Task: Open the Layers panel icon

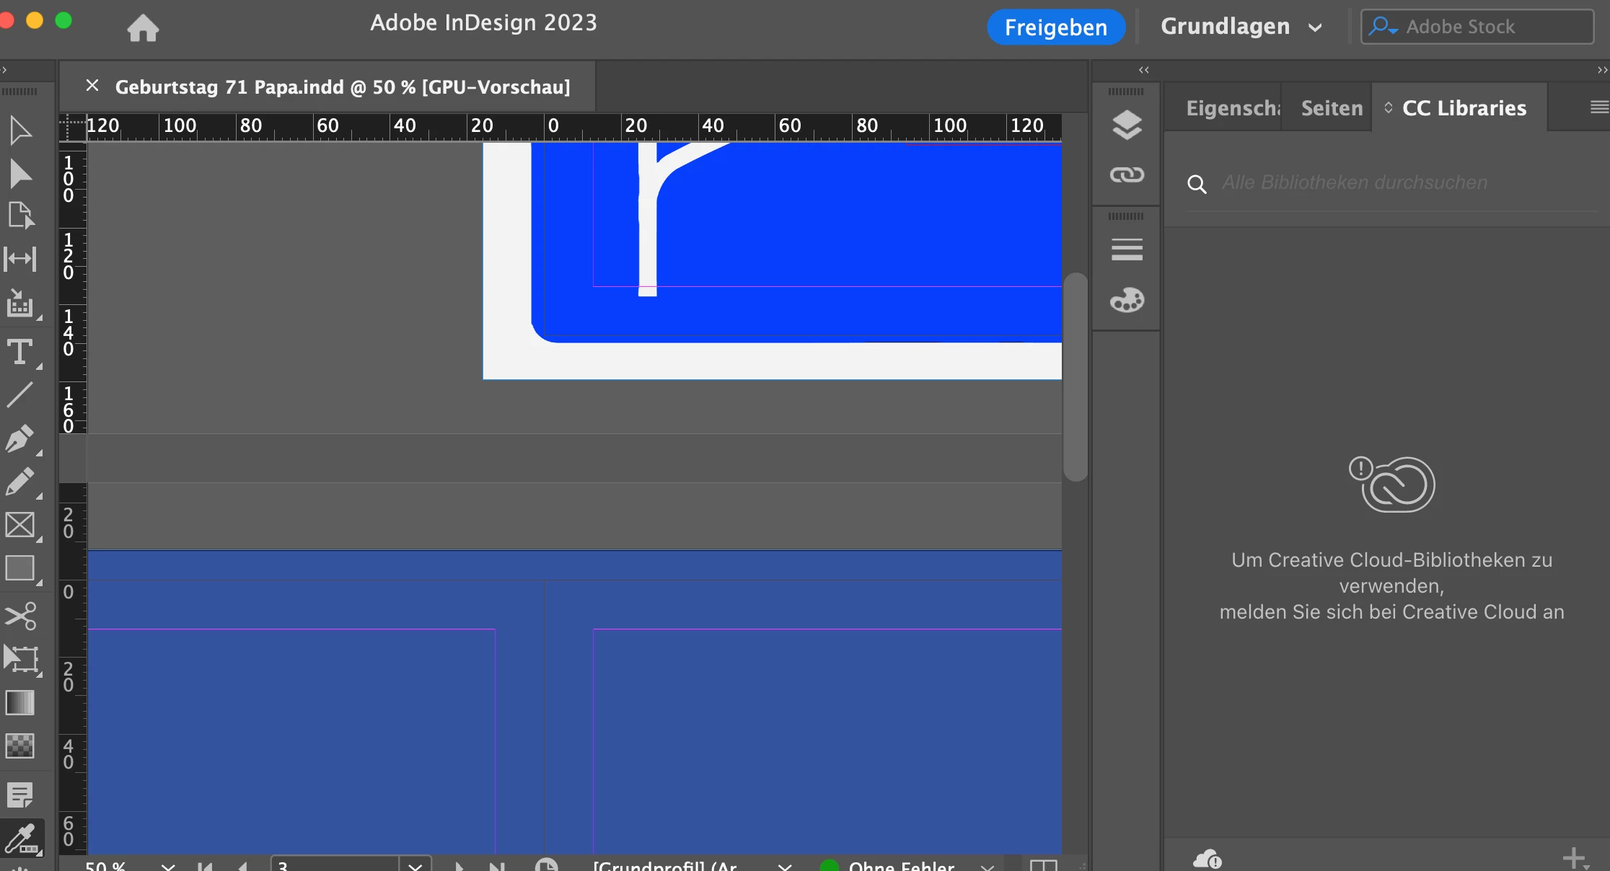Action: tap(1127, 125)
